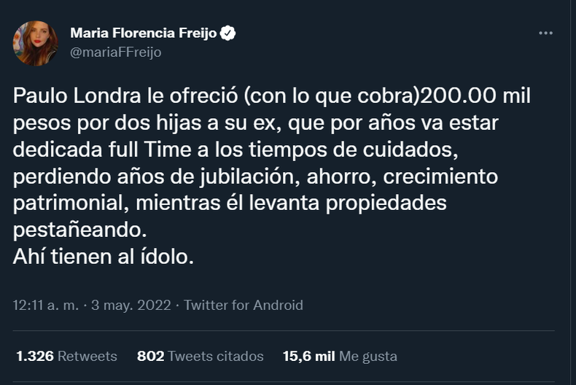This screenshot has width=576, height=385.
Task: Click the 15,6 mil likes number
Action: 309,356
